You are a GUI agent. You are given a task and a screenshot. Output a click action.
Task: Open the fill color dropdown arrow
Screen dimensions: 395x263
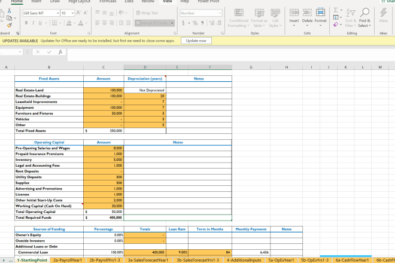[74, 23]
